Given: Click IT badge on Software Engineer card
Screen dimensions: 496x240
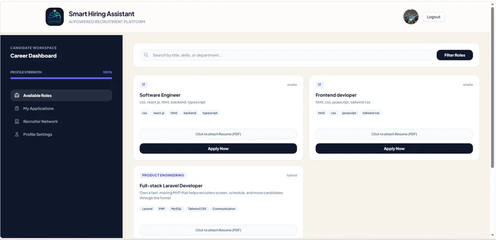Looking at the screenshot, I should coord(143,85).
